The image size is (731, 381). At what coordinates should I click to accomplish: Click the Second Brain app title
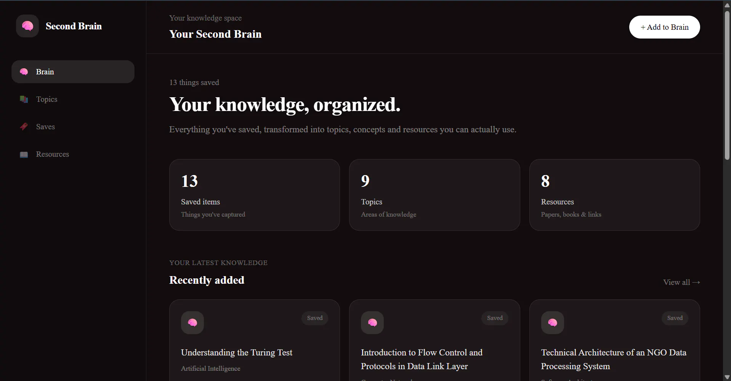[x=74, y=26]
